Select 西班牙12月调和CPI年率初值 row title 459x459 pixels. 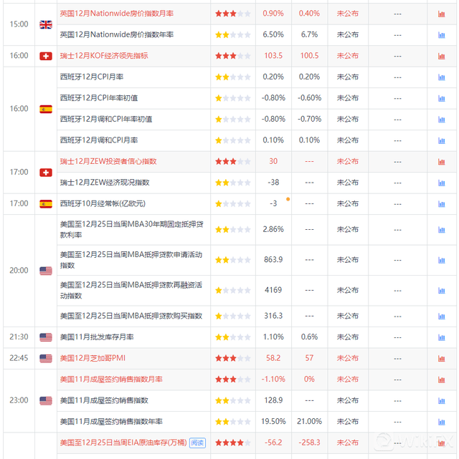click(x=106, y=119)
